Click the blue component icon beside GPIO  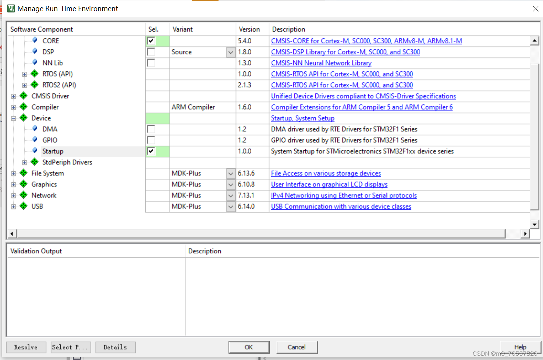coord(35,139)
